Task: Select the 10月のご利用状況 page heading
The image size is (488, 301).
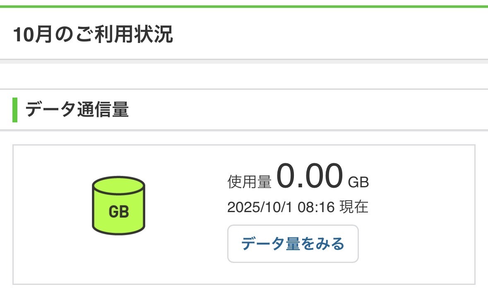Action: (x=93, y=35)
